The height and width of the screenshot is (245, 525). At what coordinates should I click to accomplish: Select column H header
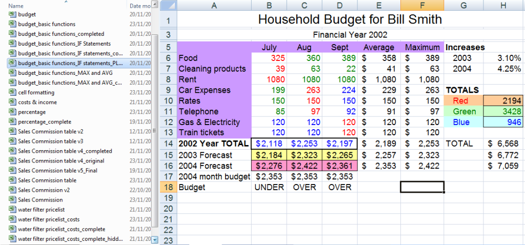pyautogui.click(x=504, y=5)
